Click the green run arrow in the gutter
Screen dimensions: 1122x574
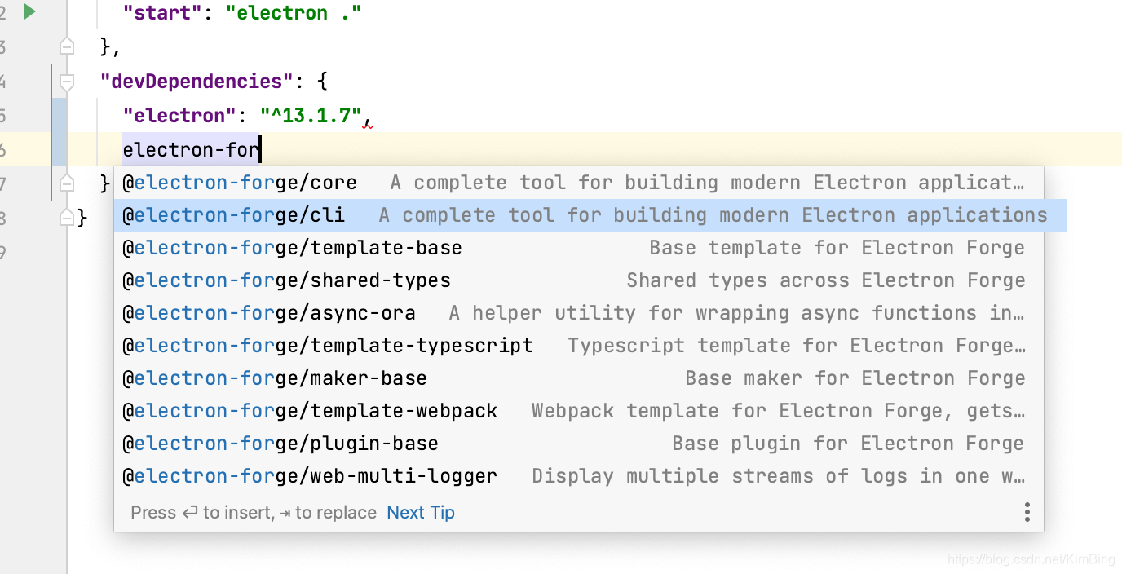click(x=30, y=11)
